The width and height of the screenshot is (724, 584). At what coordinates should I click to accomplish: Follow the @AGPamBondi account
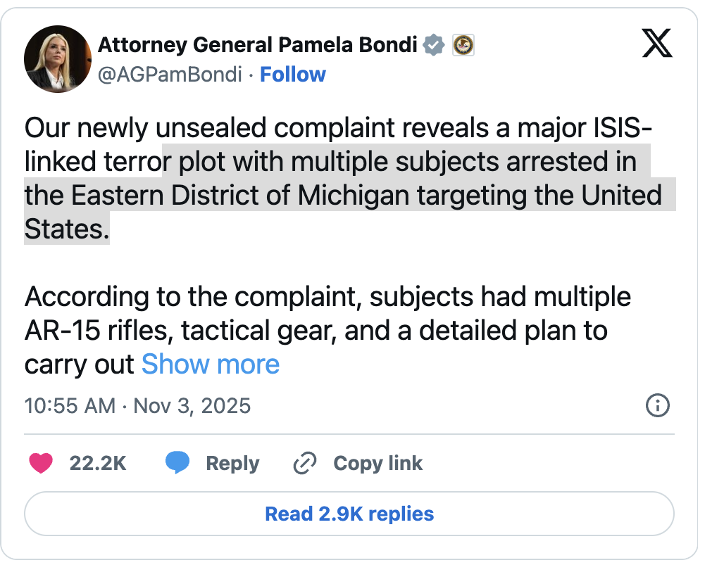tap(293, 75)
